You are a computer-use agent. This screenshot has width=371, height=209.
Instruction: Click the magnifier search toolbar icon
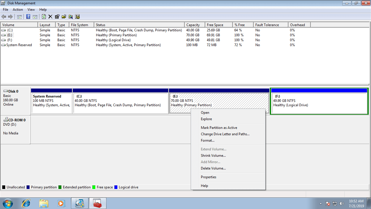coord(70,17)
